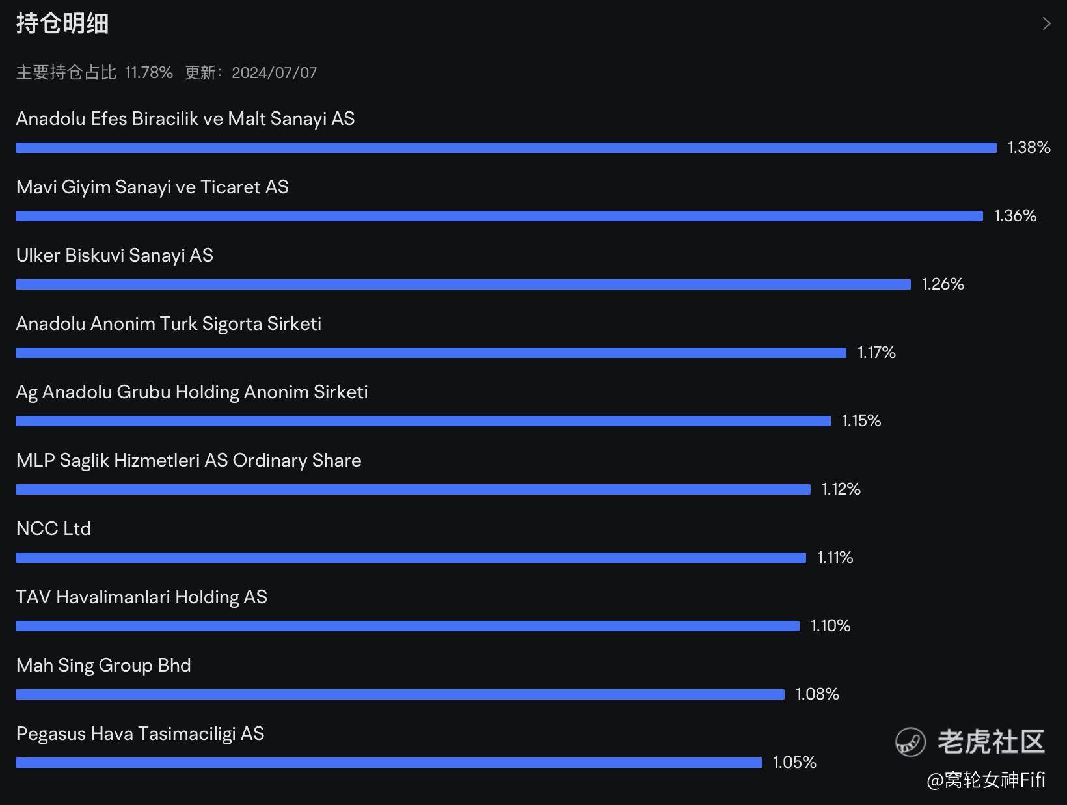Click the 1.36% percentage value
The height and width of the screenshot is (805, 1067).
point(1015,215)
